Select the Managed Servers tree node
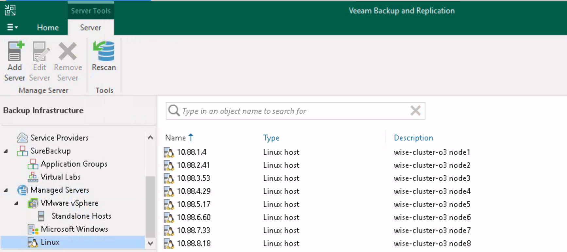 point(60,190)
